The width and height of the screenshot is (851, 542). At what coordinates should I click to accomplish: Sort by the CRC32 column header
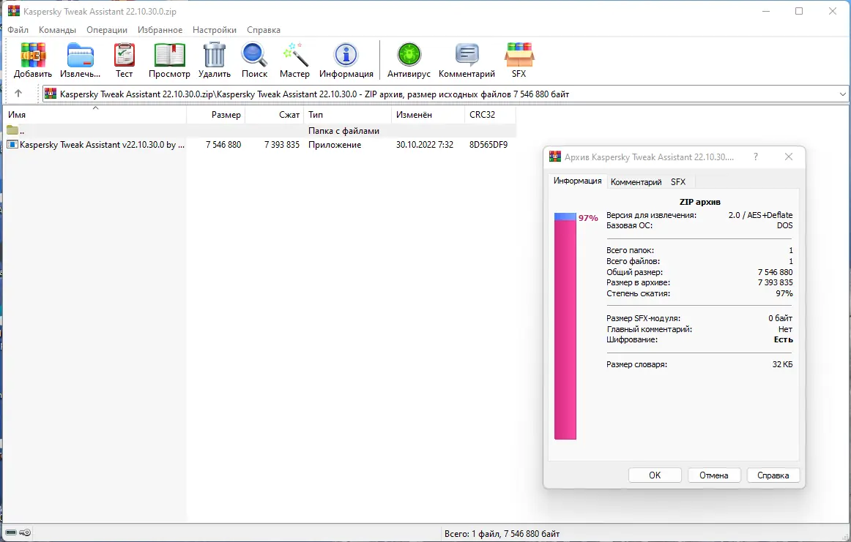tap(490, 114)
